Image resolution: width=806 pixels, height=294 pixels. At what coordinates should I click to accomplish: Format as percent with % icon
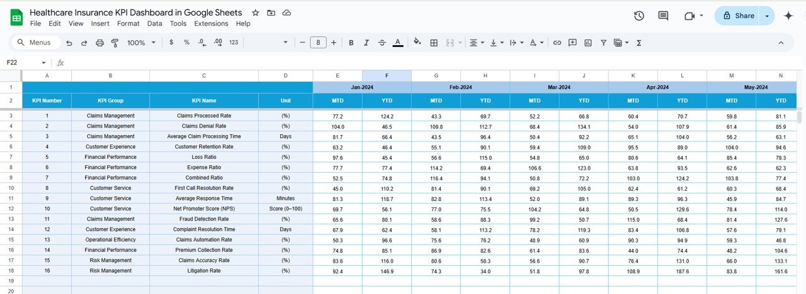(186, 43)
